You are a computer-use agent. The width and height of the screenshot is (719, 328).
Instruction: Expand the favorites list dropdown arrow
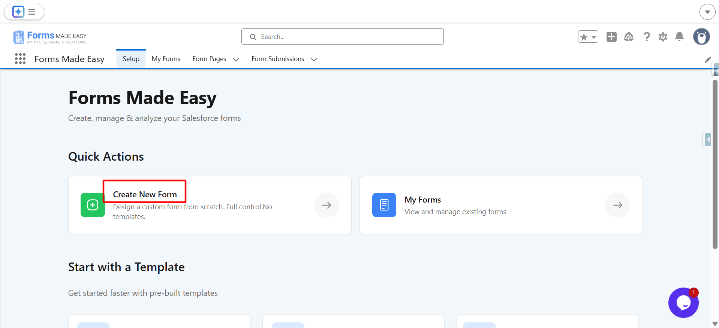[x=594, y=37]
